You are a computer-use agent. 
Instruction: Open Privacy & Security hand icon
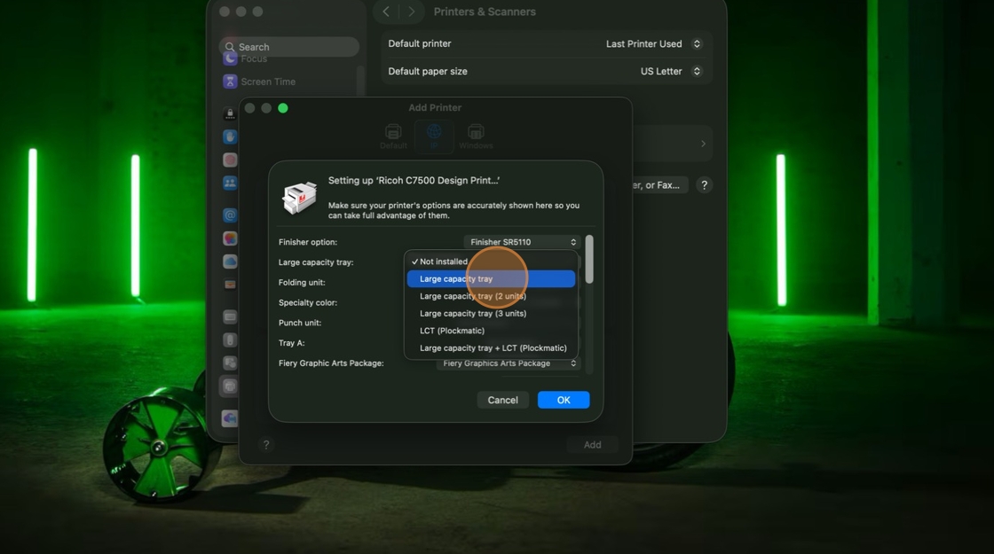pos(230,137)
